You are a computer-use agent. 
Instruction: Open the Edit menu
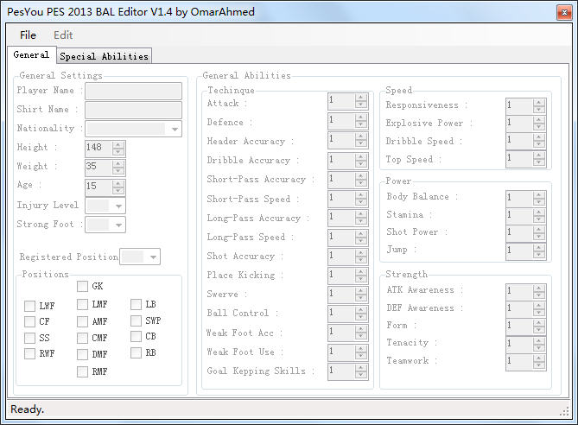click(x=63, y=35)
